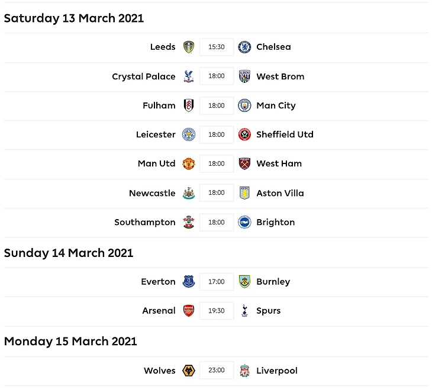This screenshot has height=389, width=432.
Task: Click the Crystal Palace crest
Action: [x=189, y=76]
